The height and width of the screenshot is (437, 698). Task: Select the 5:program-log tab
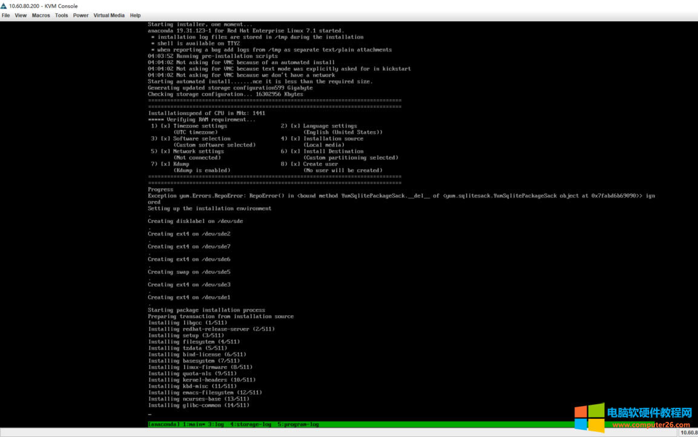[298, 424]
